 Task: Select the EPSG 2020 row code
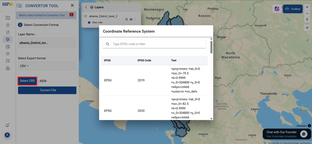click(141, 111)
